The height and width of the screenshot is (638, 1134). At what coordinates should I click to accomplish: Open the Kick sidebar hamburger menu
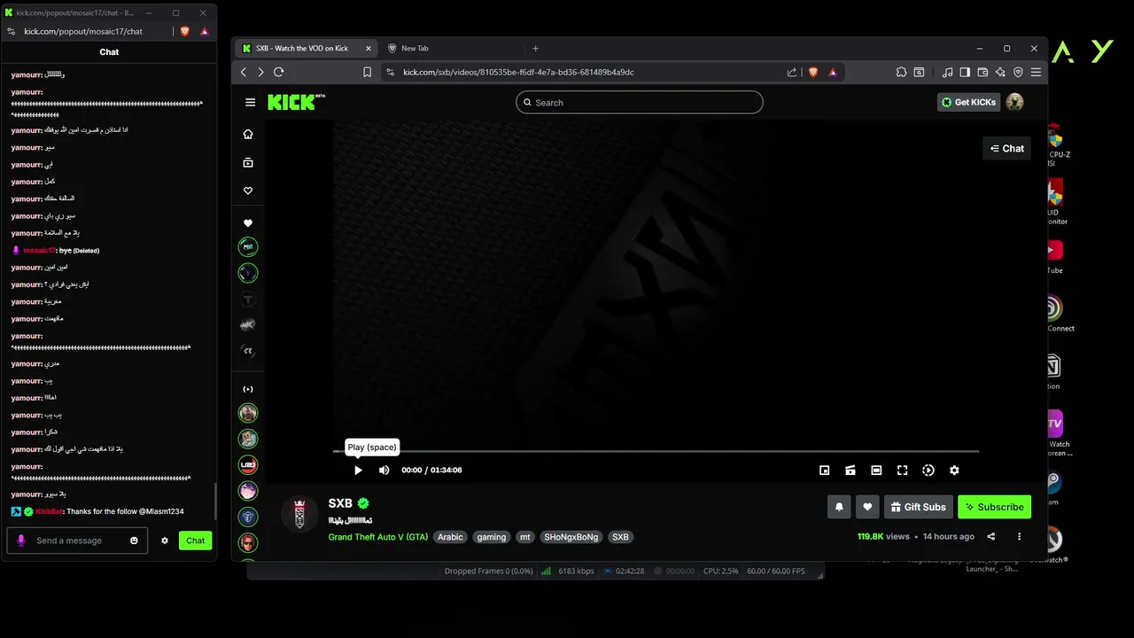pos(250,102)
